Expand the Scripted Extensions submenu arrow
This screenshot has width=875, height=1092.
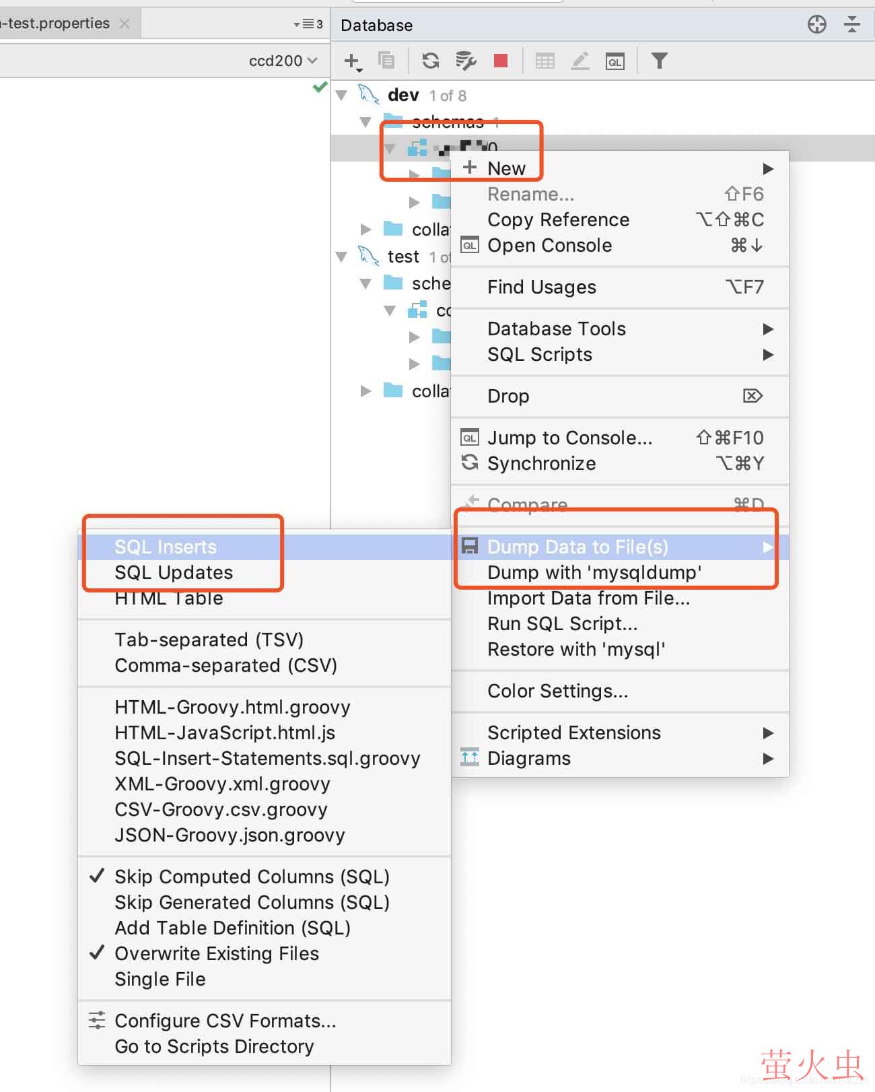768,732
